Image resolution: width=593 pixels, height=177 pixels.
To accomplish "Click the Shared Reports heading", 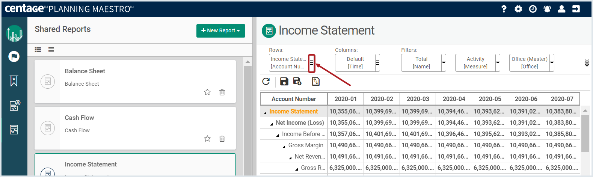I will tap(63, 29).
